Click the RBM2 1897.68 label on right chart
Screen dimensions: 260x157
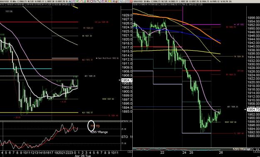230,122
